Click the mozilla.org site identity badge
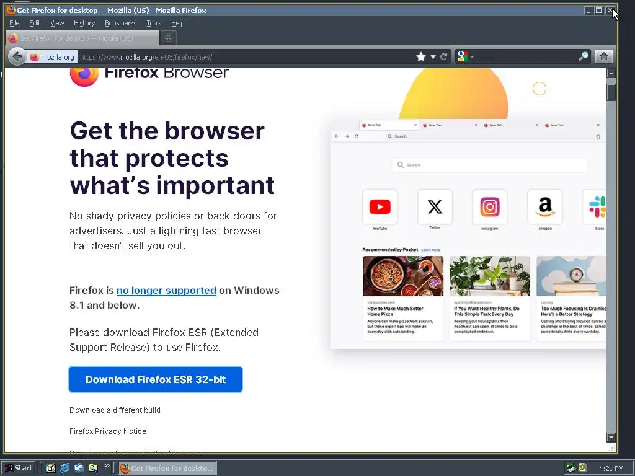635x476 pixels. point(52,57)
